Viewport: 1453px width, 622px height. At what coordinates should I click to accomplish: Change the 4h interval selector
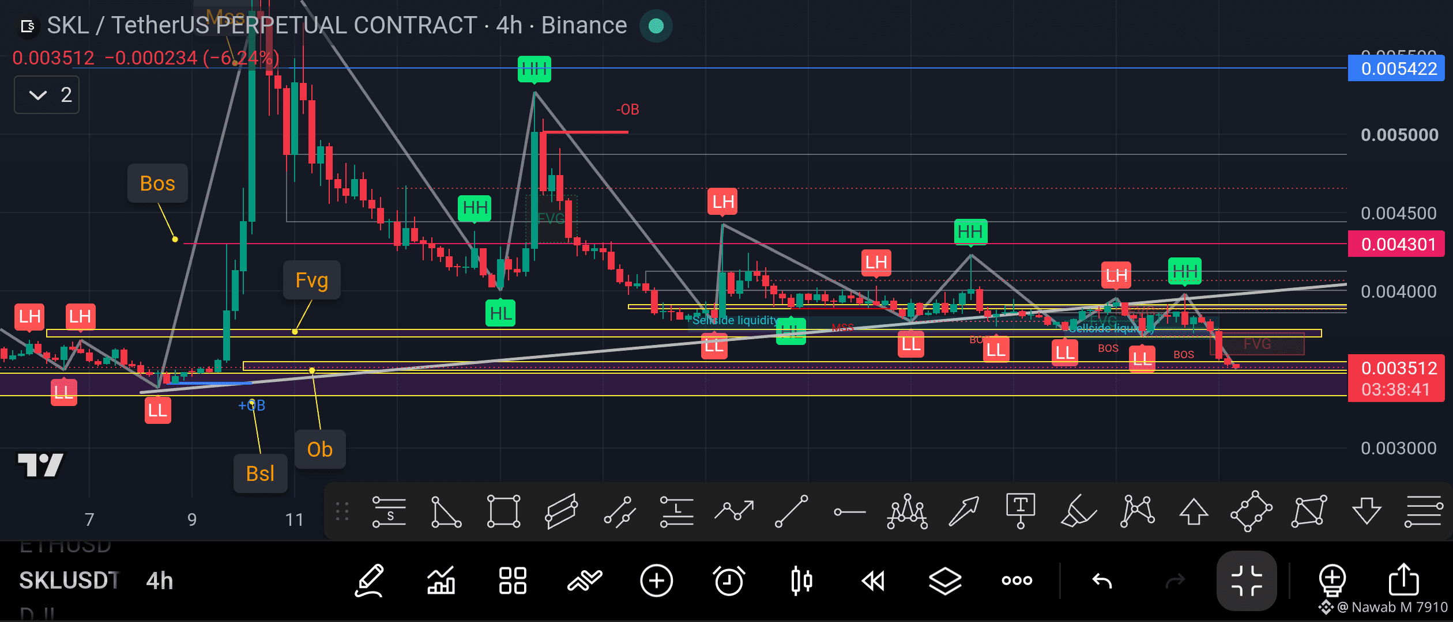pos(160,581)
